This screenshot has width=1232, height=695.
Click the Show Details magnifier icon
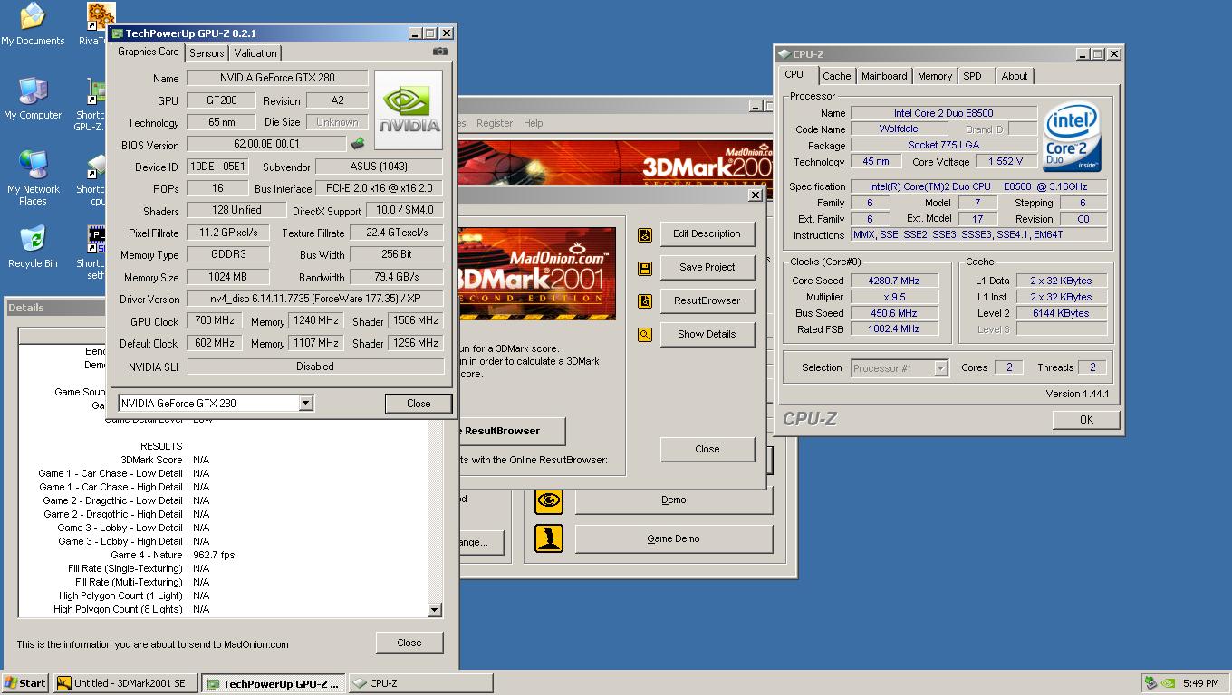[645, 335]
